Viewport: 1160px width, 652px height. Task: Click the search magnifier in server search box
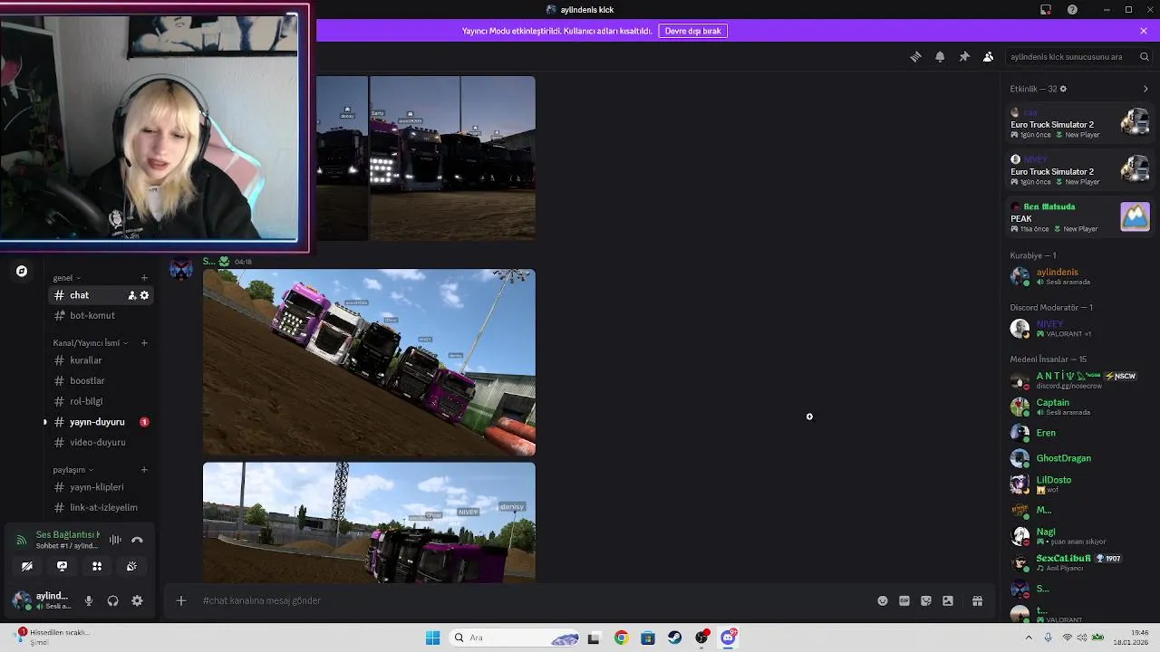(1145, 56)
